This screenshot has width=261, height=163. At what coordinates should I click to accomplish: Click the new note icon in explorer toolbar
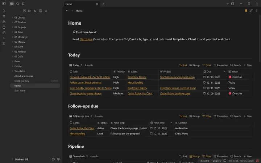24,11
